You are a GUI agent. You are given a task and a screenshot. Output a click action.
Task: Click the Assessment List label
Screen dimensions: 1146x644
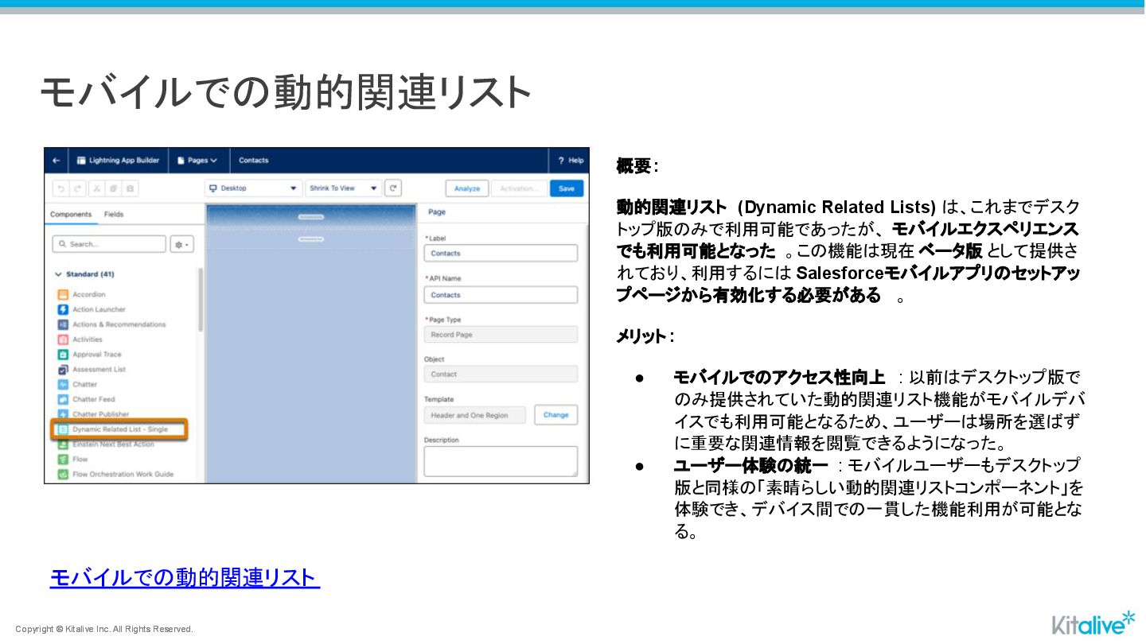[99, 370]
